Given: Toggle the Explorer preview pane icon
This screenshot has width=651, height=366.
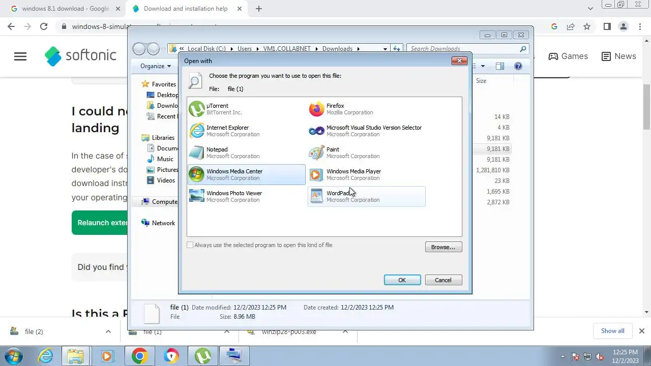Looking at the screenshot, I should pos(499,66).
